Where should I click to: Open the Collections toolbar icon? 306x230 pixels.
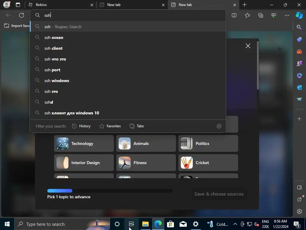pos(261,15)
